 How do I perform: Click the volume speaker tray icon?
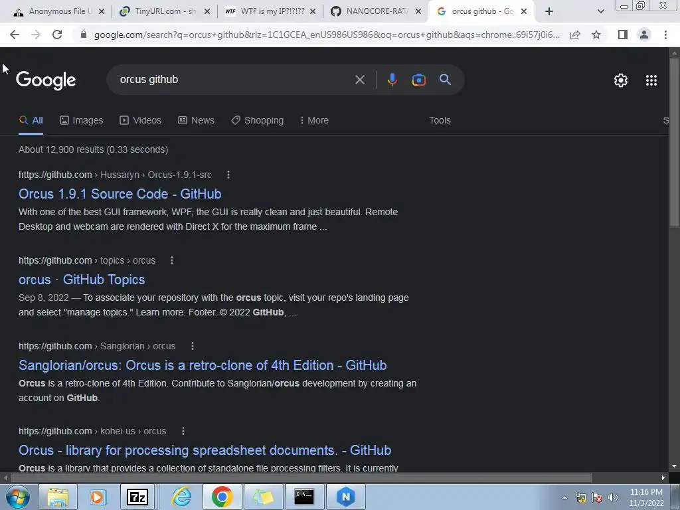[x=613, y=497]
